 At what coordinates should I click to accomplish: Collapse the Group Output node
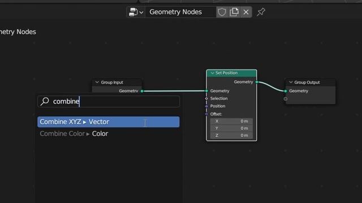click(x=291, y=82)
